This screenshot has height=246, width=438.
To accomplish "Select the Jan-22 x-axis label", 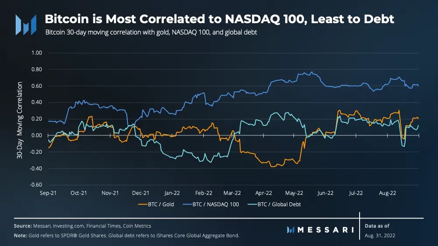I will pos(172,193).
